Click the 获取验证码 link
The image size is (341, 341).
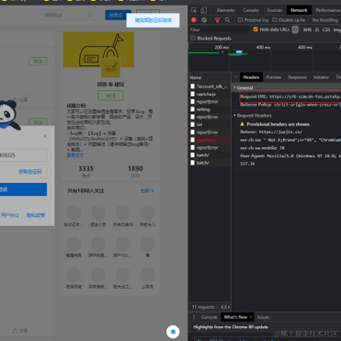coord(30,172)
